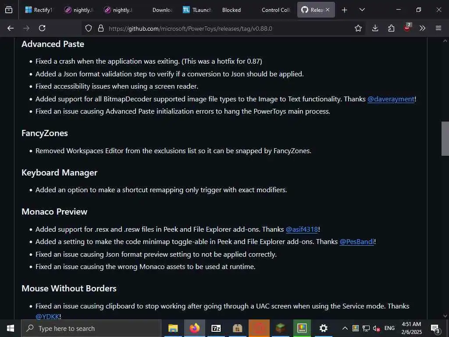Click the Removed Workspaces Editor bullet text
Screen dimensions: 449x337
point(173,151)
